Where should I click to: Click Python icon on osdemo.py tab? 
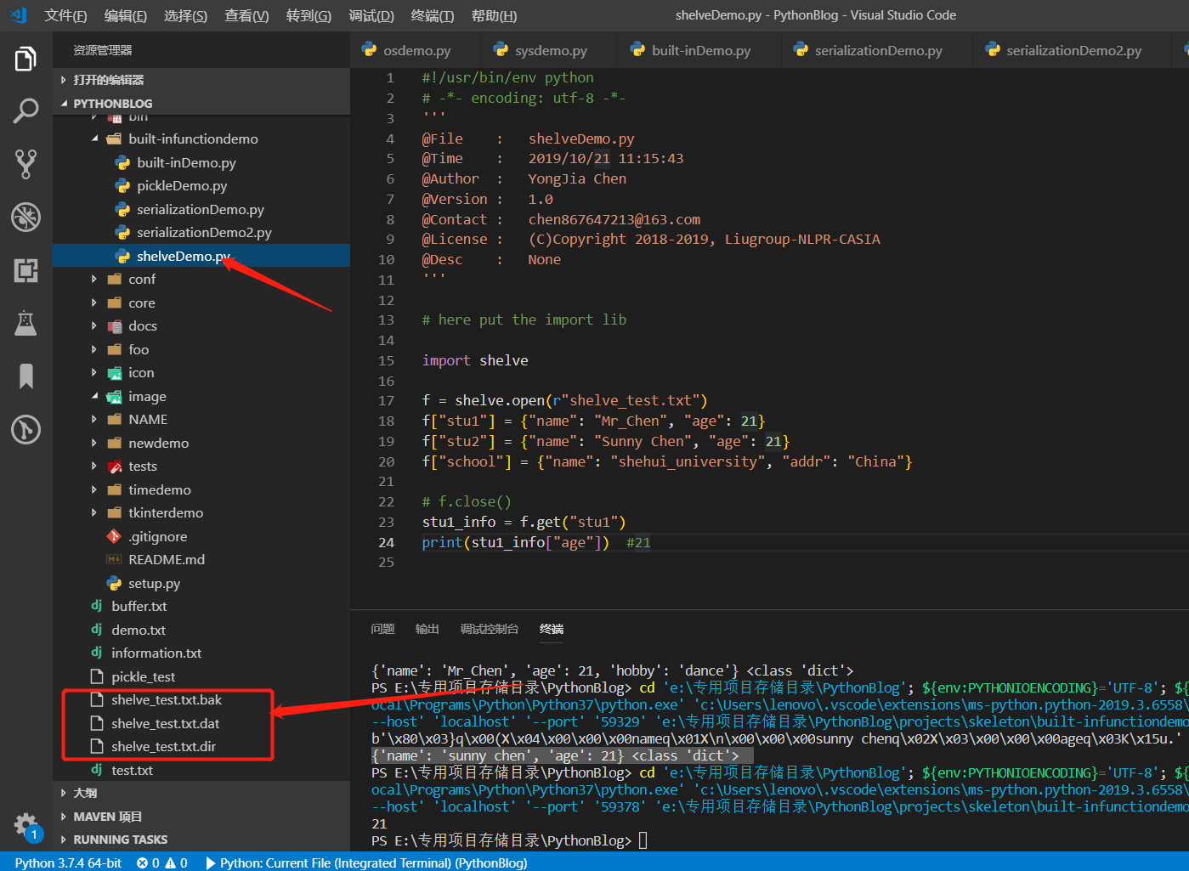[369, 50]
